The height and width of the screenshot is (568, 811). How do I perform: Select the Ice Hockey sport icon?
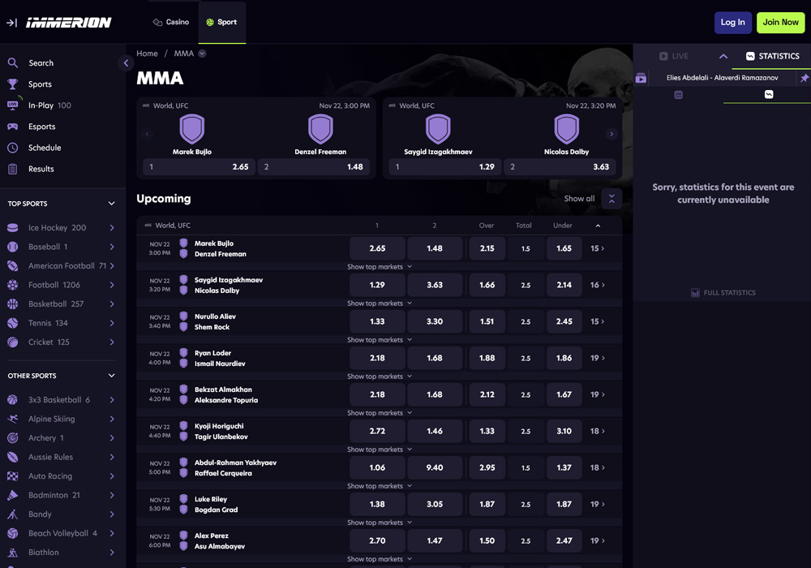coord(13,227)
